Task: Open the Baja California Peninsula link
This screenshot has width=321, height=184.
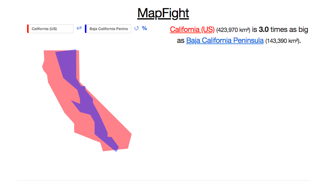Action: (225, 40)
